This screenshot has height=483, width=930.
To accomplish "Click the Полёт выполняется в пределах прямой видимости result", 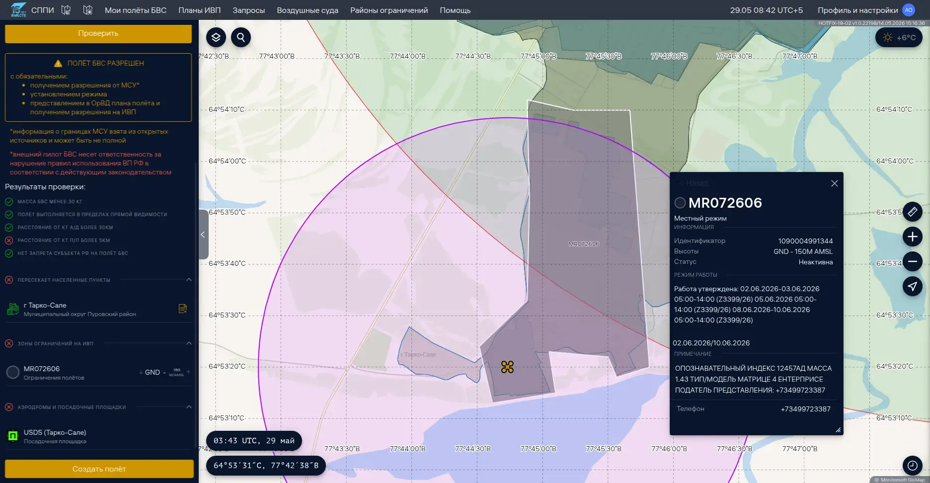I will (92, 215).
